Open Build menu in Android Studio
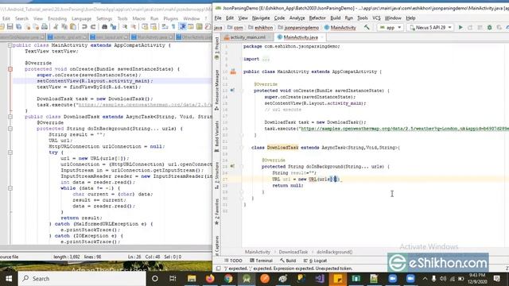Viewport: 509px width, 286px height. pos(336,18)
